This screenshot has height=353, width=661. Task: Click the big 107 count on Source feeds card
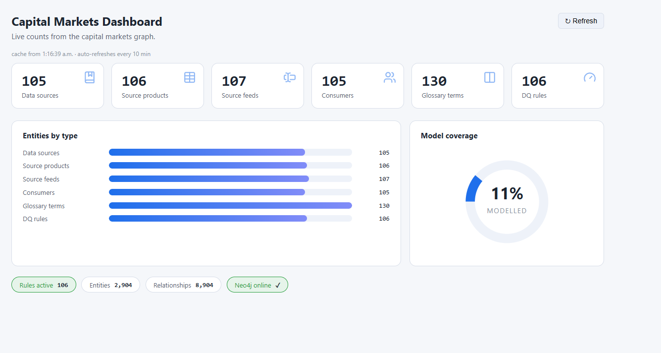coord(234,81)
